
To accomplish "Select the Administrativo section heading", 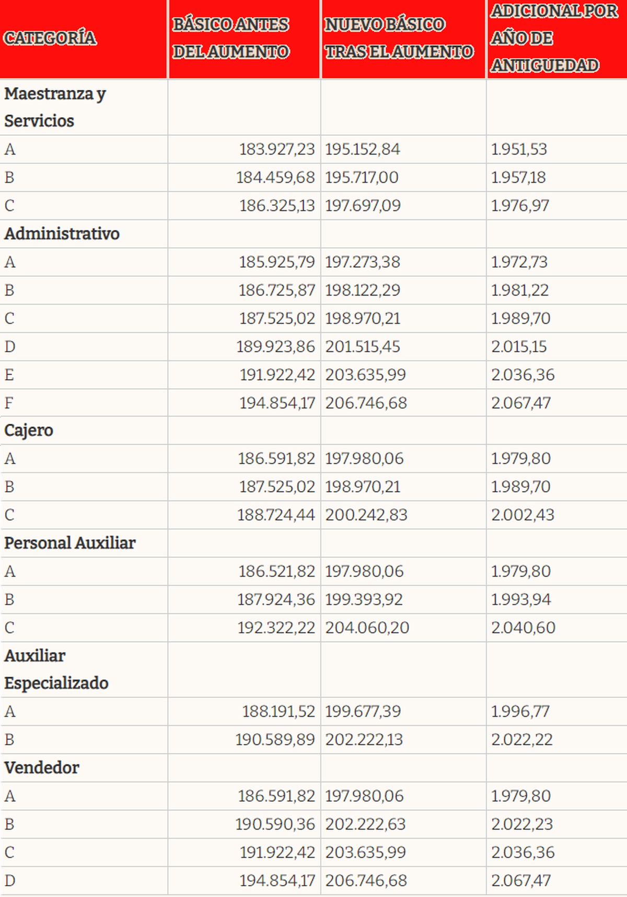I will pyautogui.click(x=62, y=234).
